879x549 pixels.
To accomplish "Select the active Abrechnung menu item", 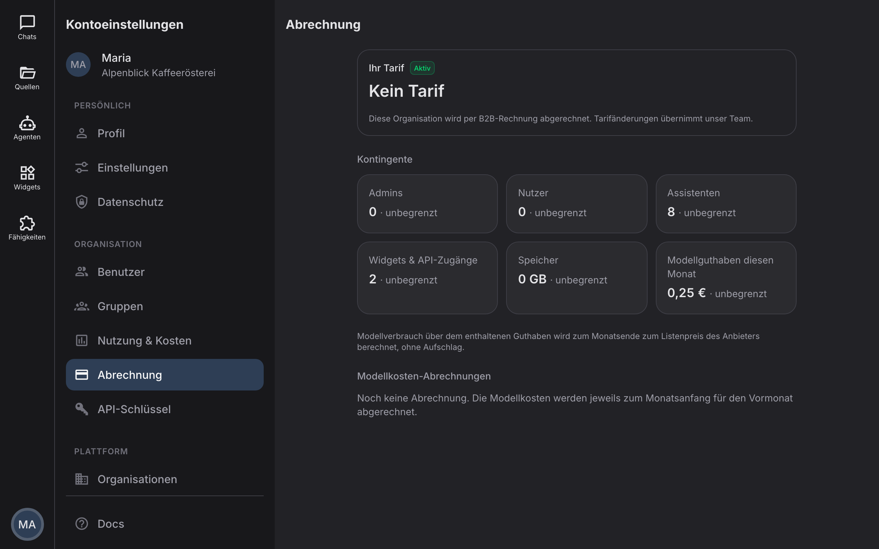I will (164, 375).
